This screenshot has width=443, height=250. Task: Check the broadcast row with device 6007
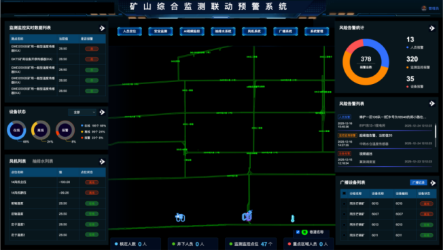pos(344,214)
